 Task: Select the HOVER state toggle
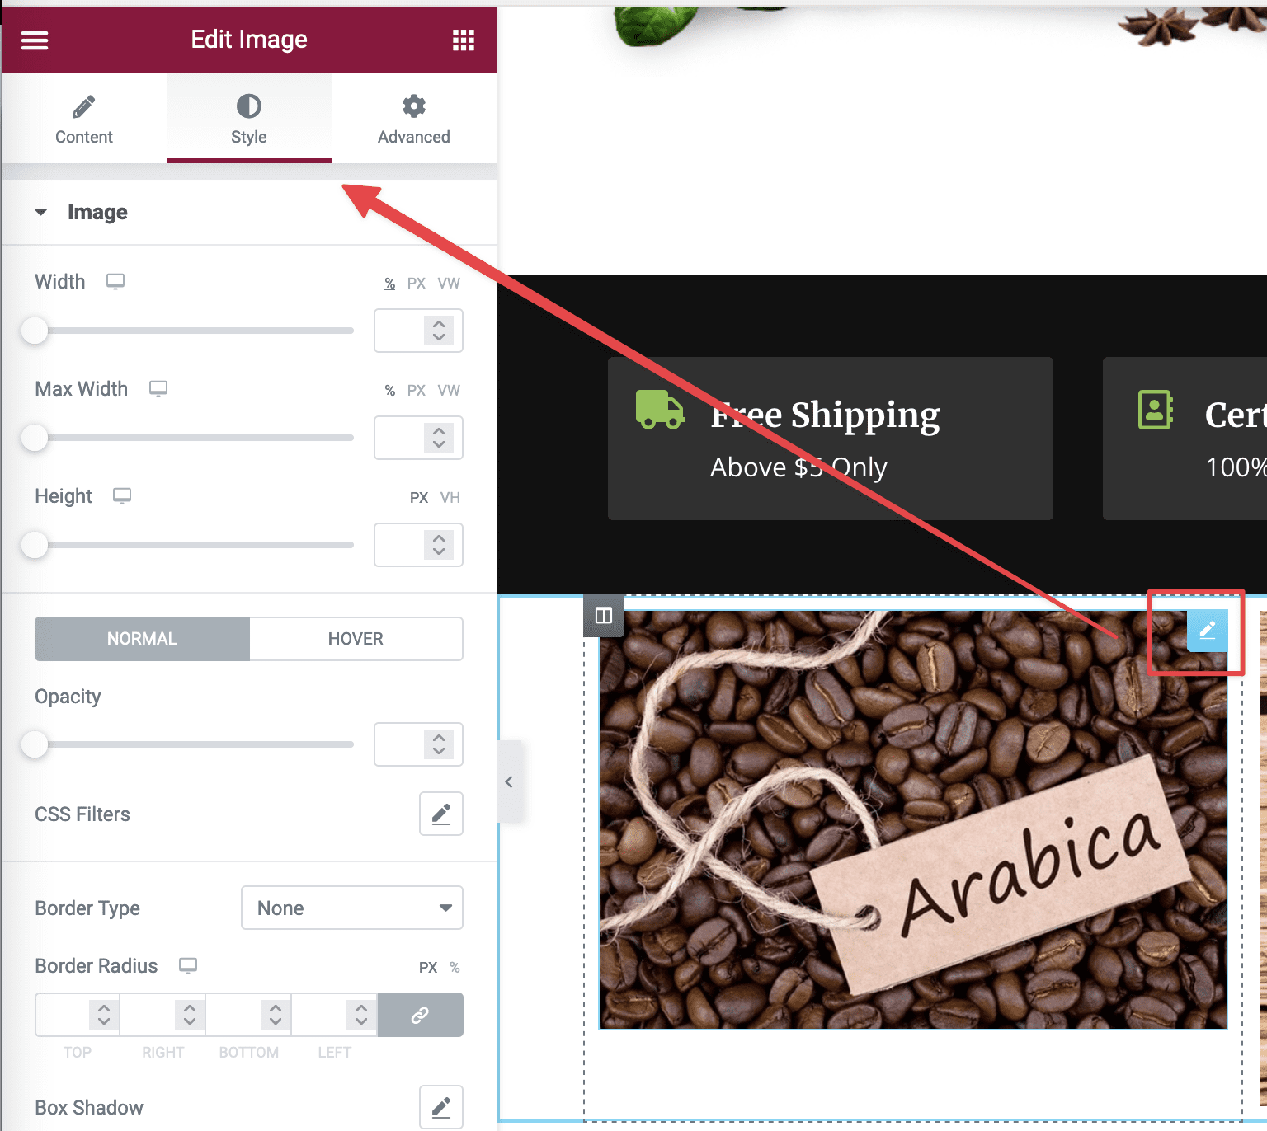356,639
